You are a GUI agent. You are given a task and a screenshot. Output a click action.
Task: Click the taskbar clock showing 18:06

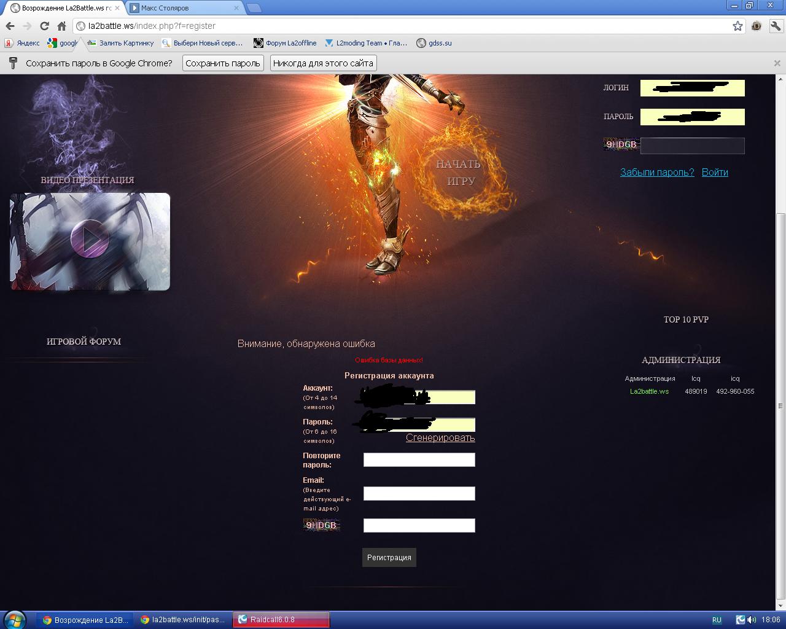click(771, 620)
